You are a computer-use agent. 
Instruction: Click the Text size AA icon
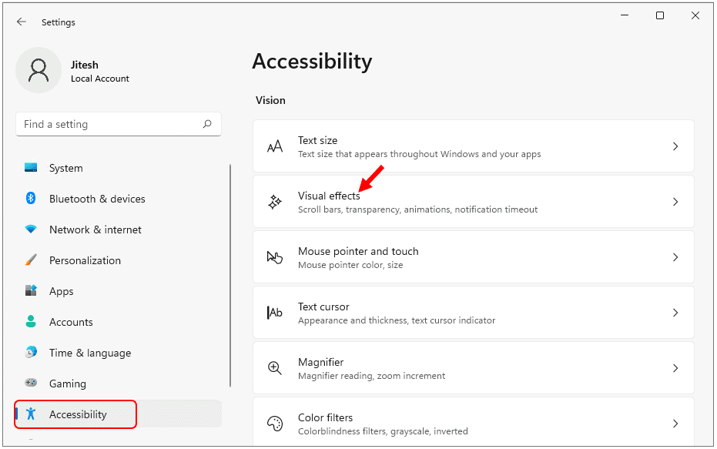(275, 147)
